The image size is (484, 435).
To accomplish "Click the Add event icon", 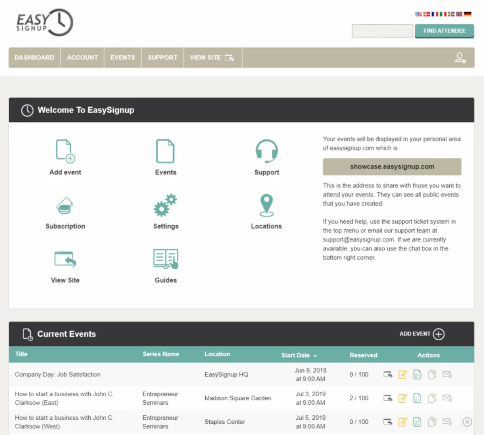I will 65,151.
